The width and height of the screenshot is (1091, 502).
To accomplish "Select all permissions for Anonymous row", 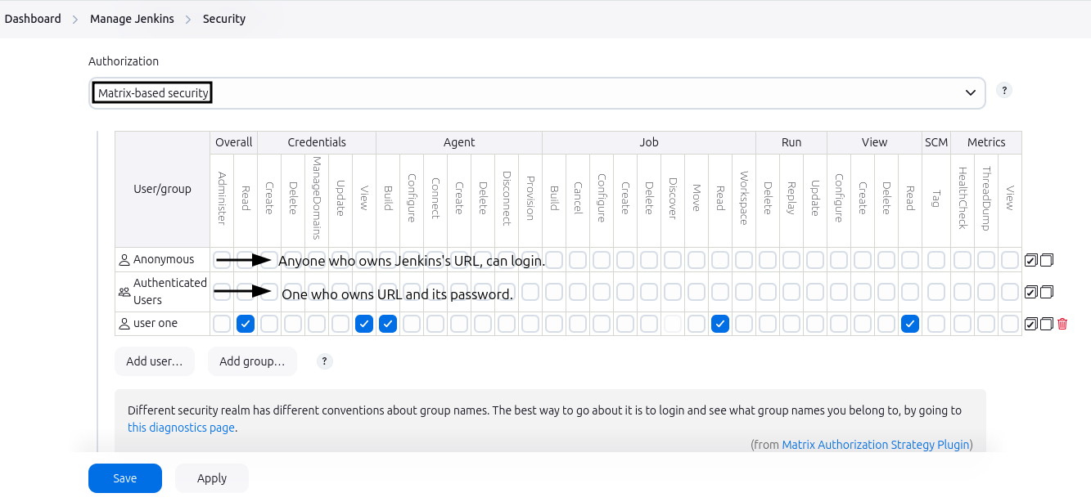I will coord(1030,260).
